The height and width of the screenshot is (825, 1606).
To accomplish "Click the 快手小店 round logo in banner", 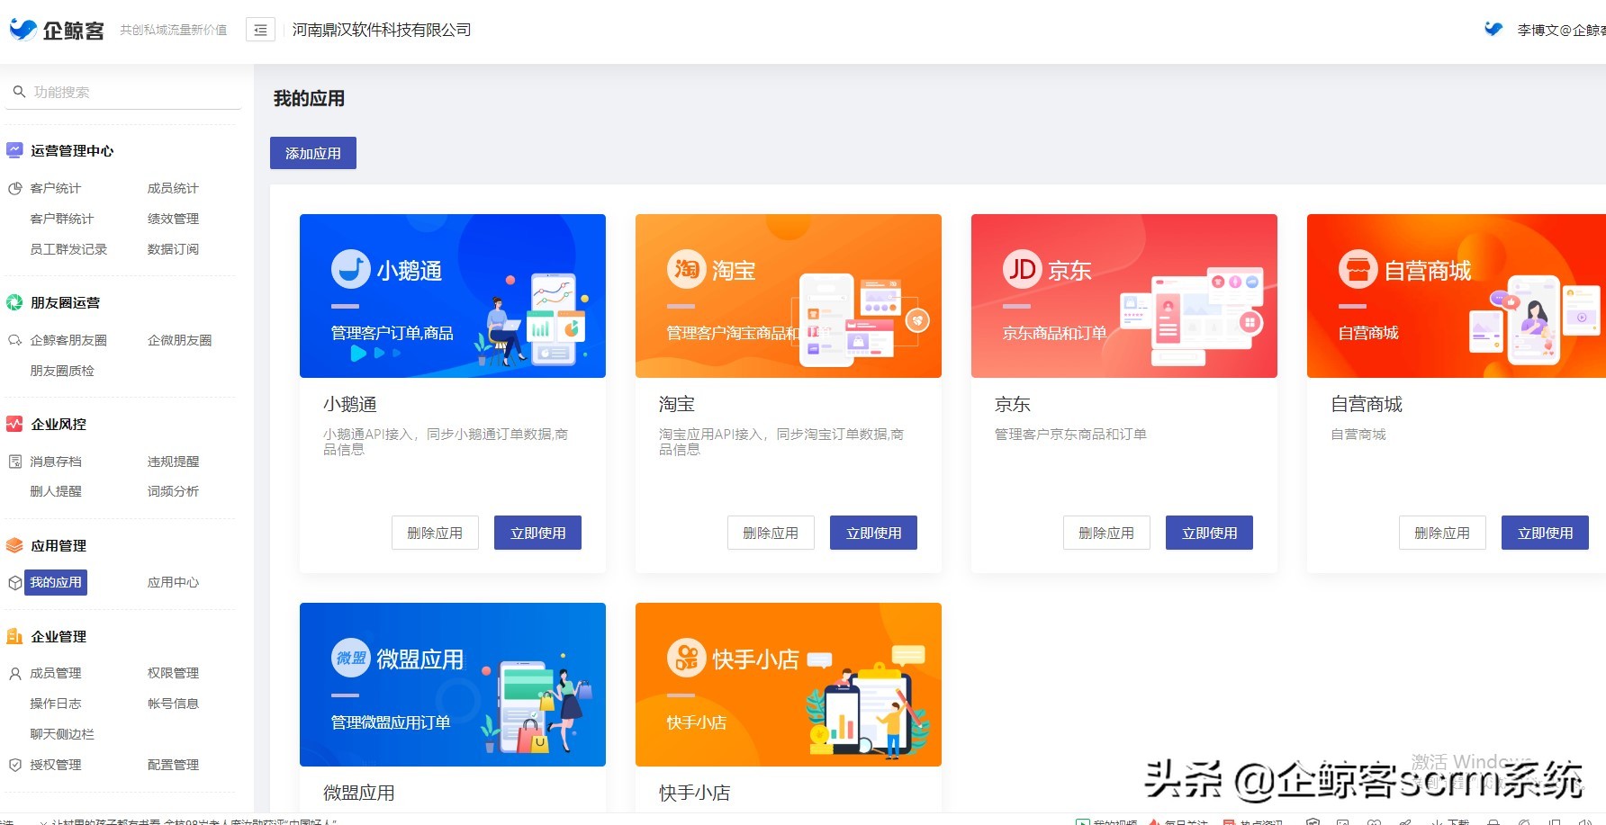I will [x=687, y=658].
